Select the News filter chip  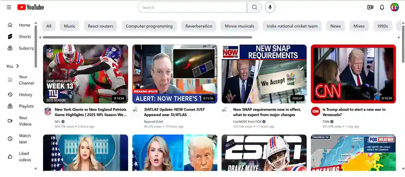[335, 26]
